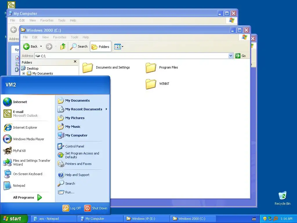
Task: Open Printers and Faxes
Action: click(x=75, y=164)
